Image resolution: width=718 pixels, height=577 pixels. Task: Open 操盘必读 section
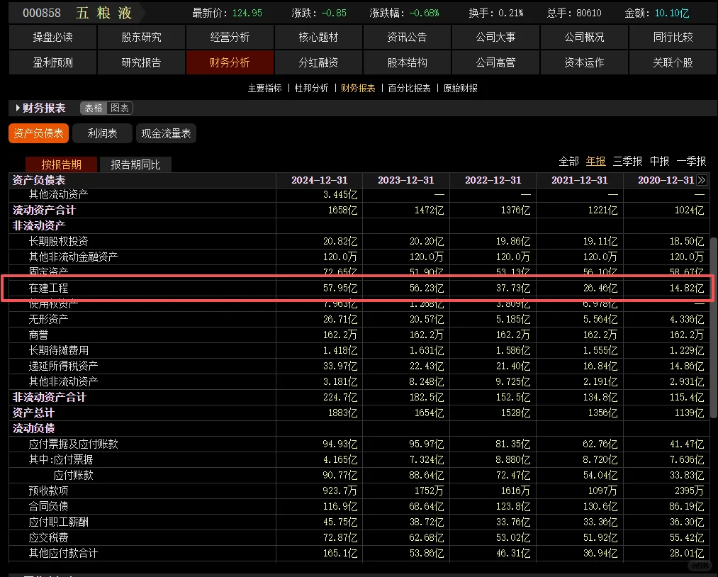[52, 37]
